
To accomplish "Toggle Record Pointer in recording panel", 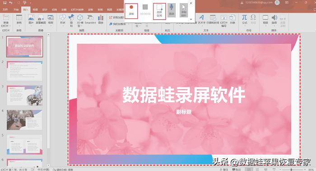I will coord(184,10).
